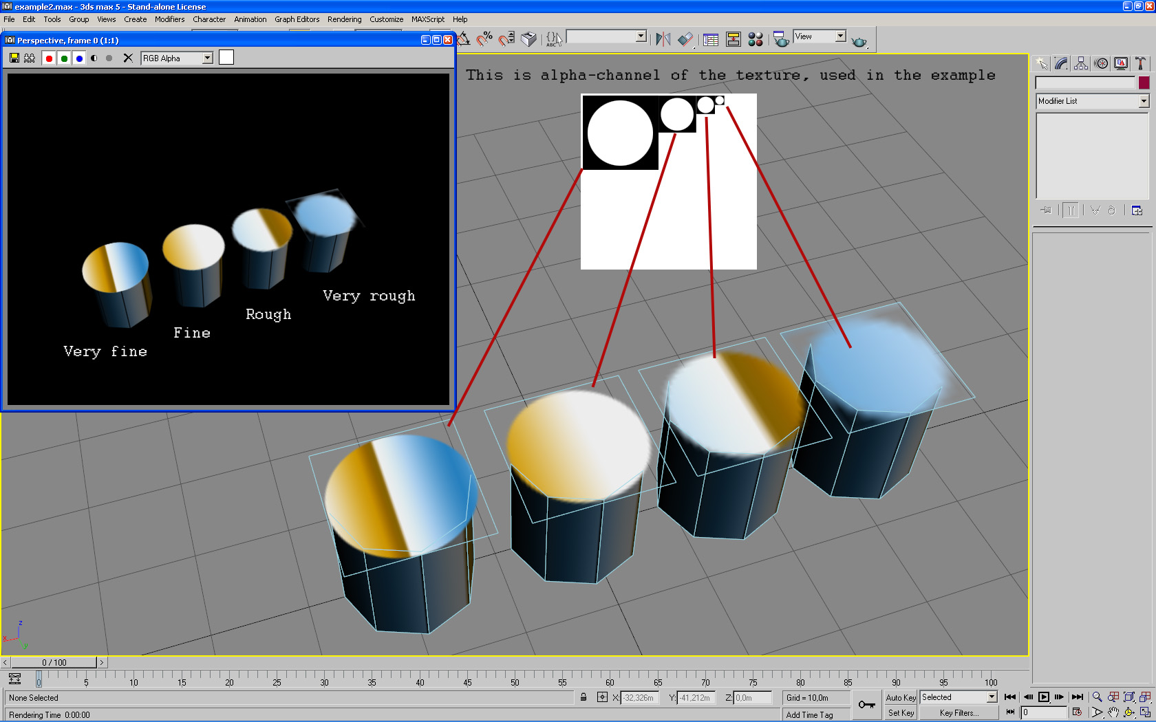The height and width of the screenshot is (722, 1156).
Task: Click the Mirror Selected Objects tool
Action: 663,39
